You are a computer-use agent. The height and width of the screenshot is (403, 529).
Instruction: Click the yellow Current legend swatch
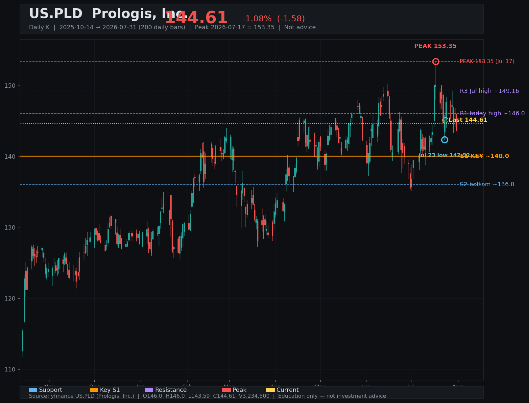270,390
